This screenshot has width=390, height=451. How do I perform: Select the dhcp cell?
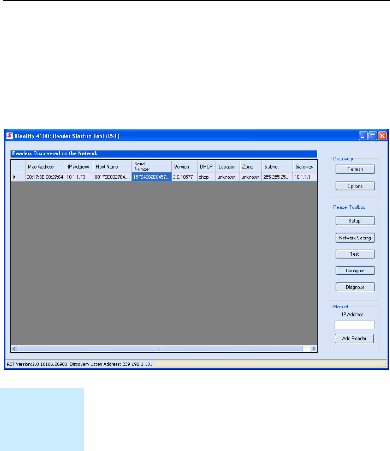click(x=206, y=177)
